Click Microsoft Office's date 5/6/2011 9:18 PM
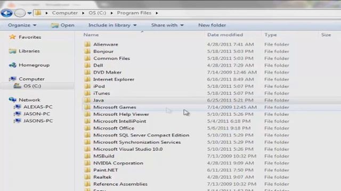 click(229, 128)
